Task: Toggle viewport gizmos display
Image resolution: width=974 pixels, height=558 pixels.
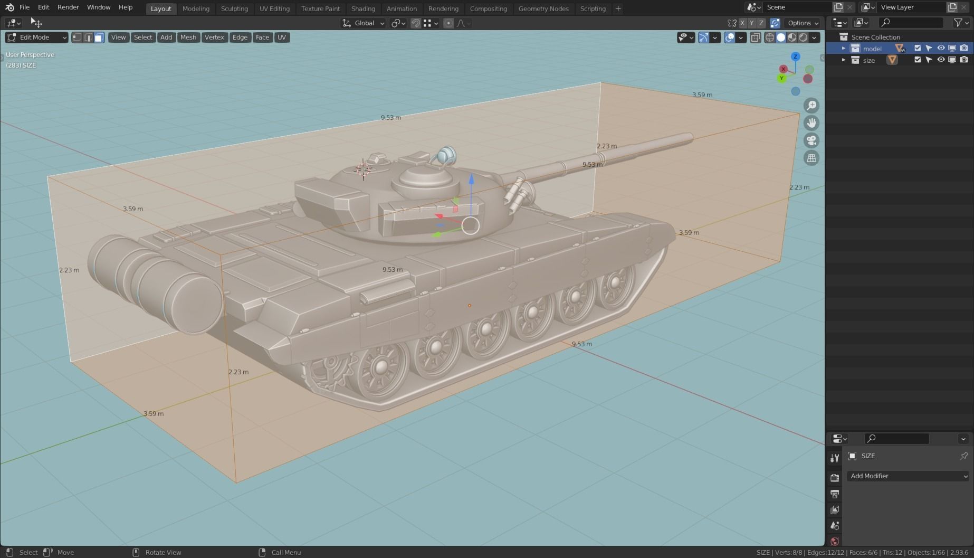Action: click(x=704, y=37)
